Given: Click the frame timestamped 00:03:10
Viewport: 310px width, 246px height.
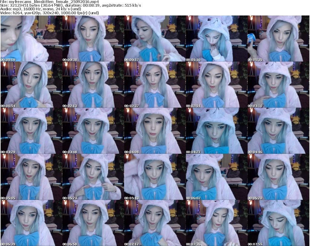Looking at the screenshot, I should coord(279,85).
